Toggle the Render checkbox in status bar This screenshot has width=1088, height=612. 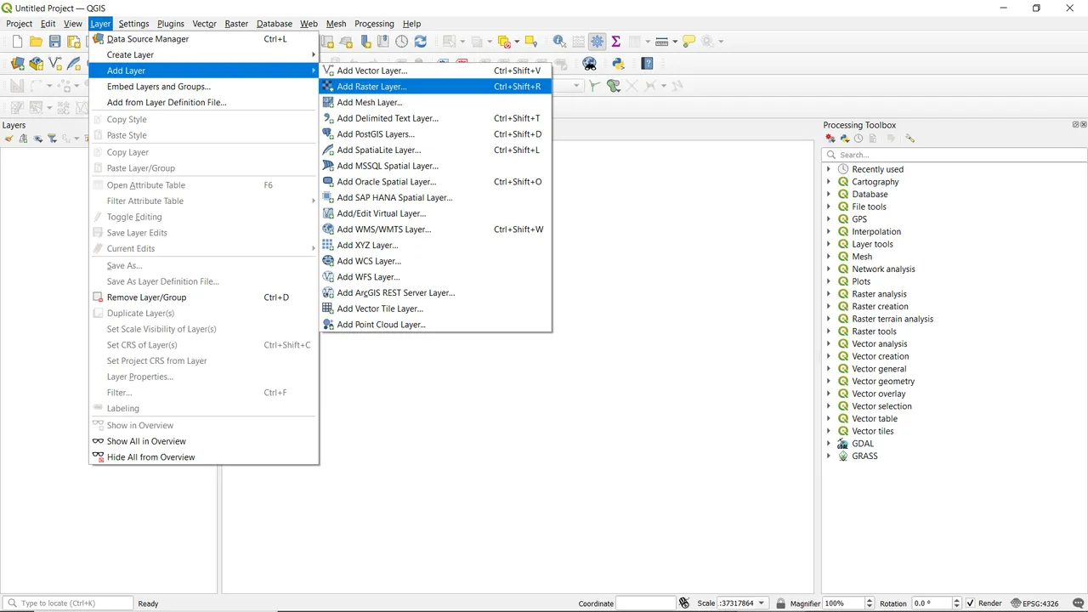click(971, 603)
